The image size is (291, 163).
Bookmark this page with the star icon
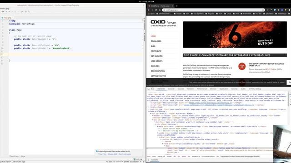coord(263,10)
